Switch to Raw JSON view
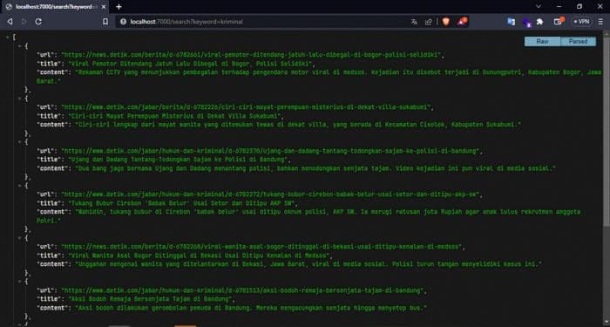610x327 pixels. point(542,41)
